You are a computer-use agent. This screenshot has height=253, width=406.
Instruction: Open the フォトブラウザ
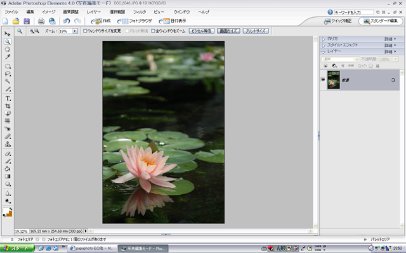(x=134, y=21)
